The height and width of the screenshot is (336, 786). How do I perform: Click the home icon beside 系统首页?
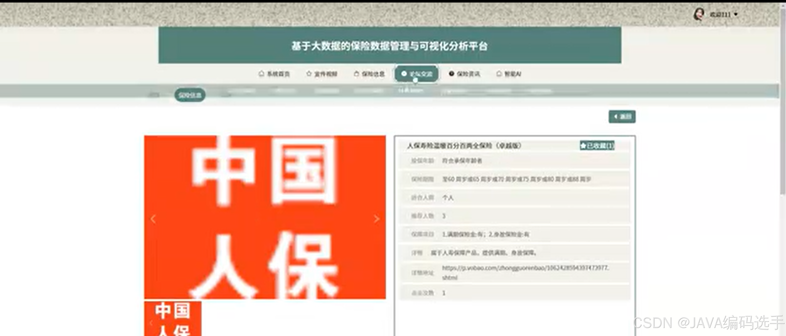261,74
